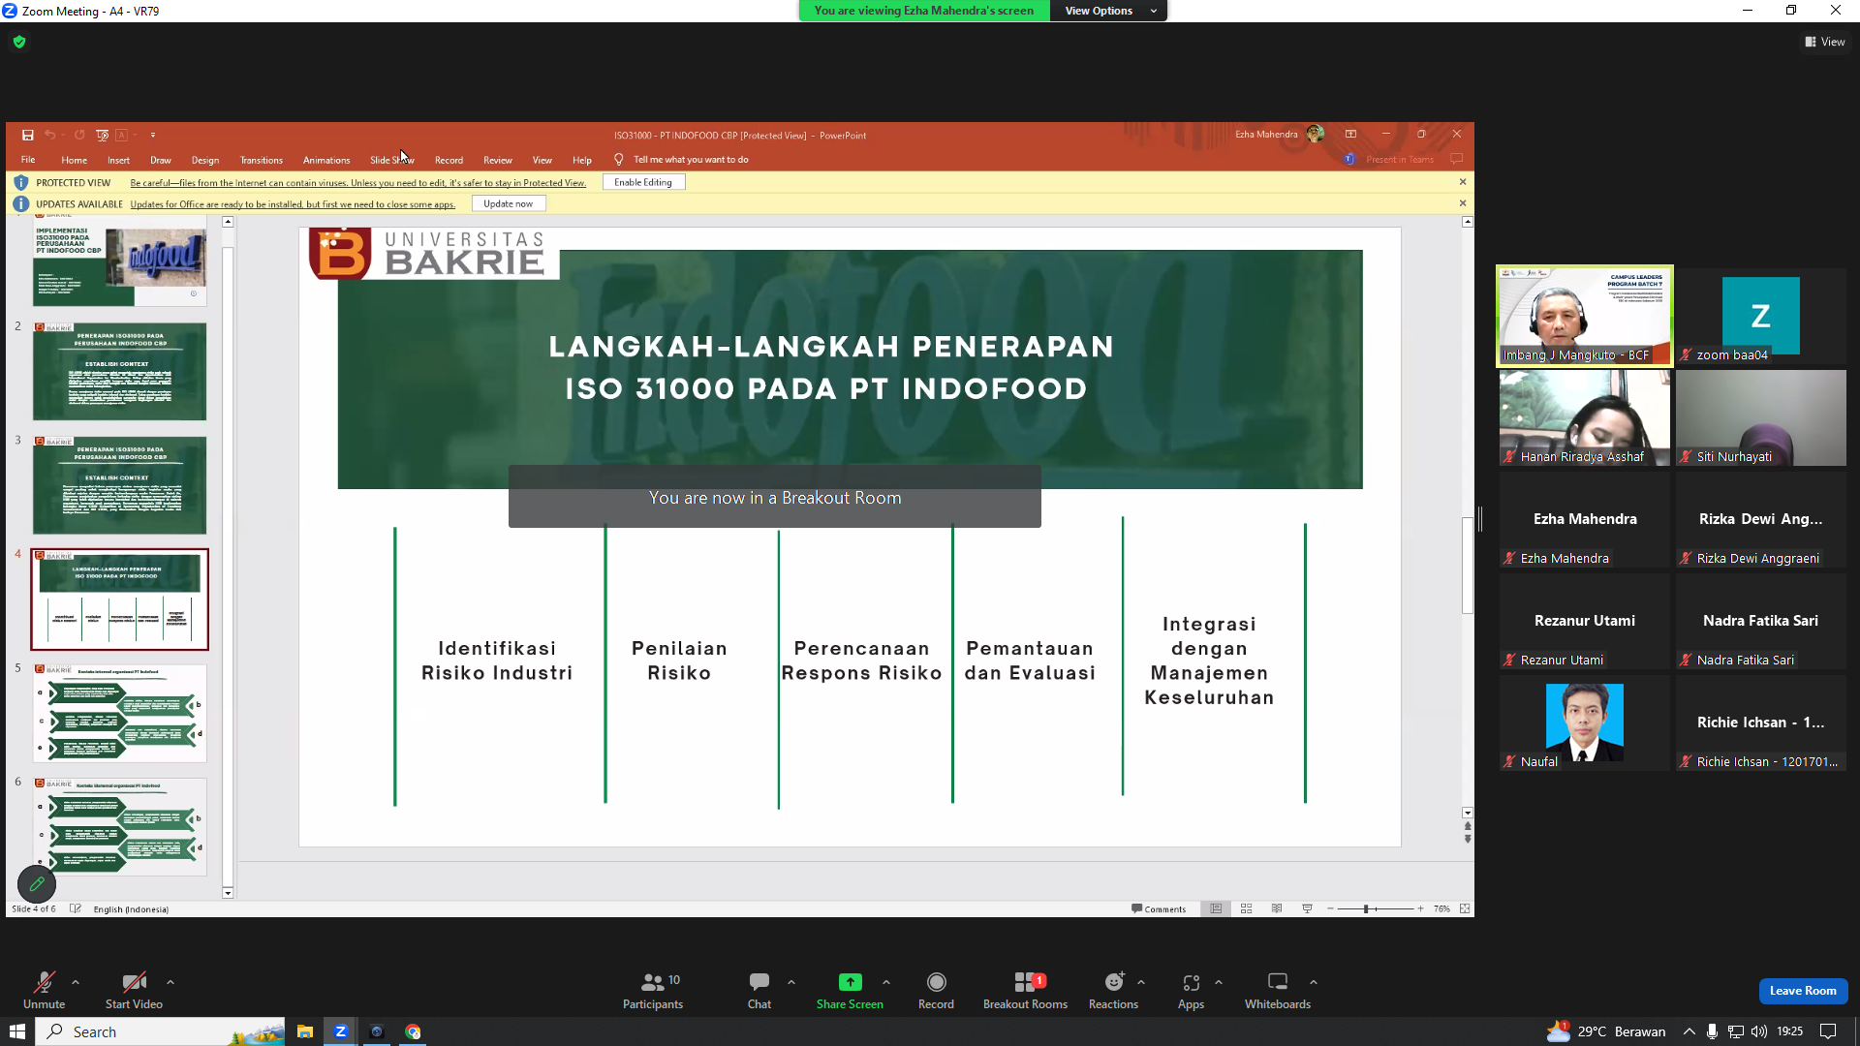
Task: Open Reactions menu
Action: [1113, 990]
